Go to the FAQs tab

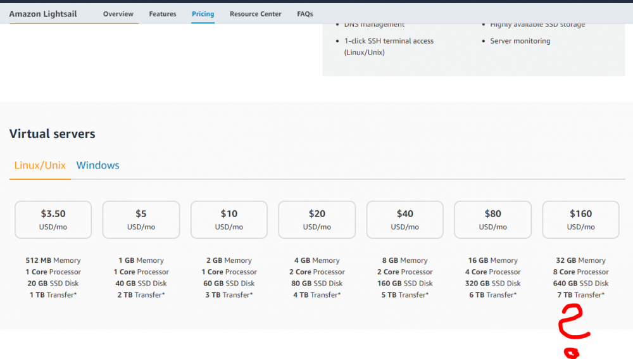[305, 14]
